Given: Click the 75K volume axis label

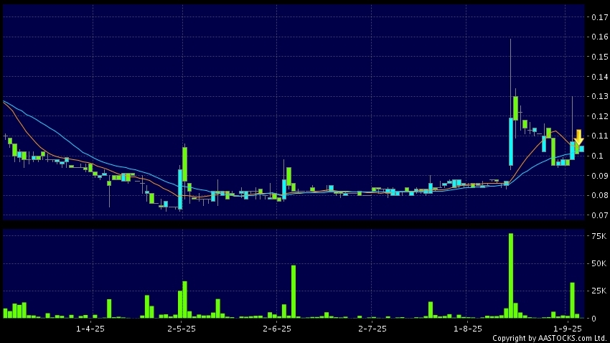Looking at the screenshot, I should pos(599,236).
